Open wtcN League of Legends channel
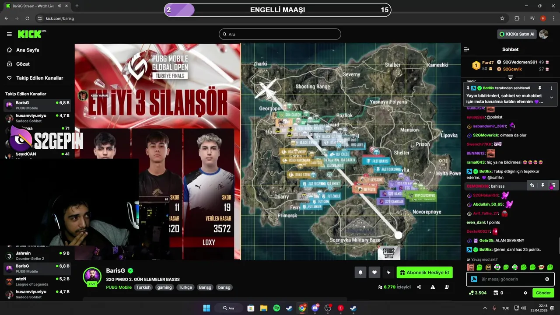This screenshot has height=315, width=560. click(x=37, y=281)
